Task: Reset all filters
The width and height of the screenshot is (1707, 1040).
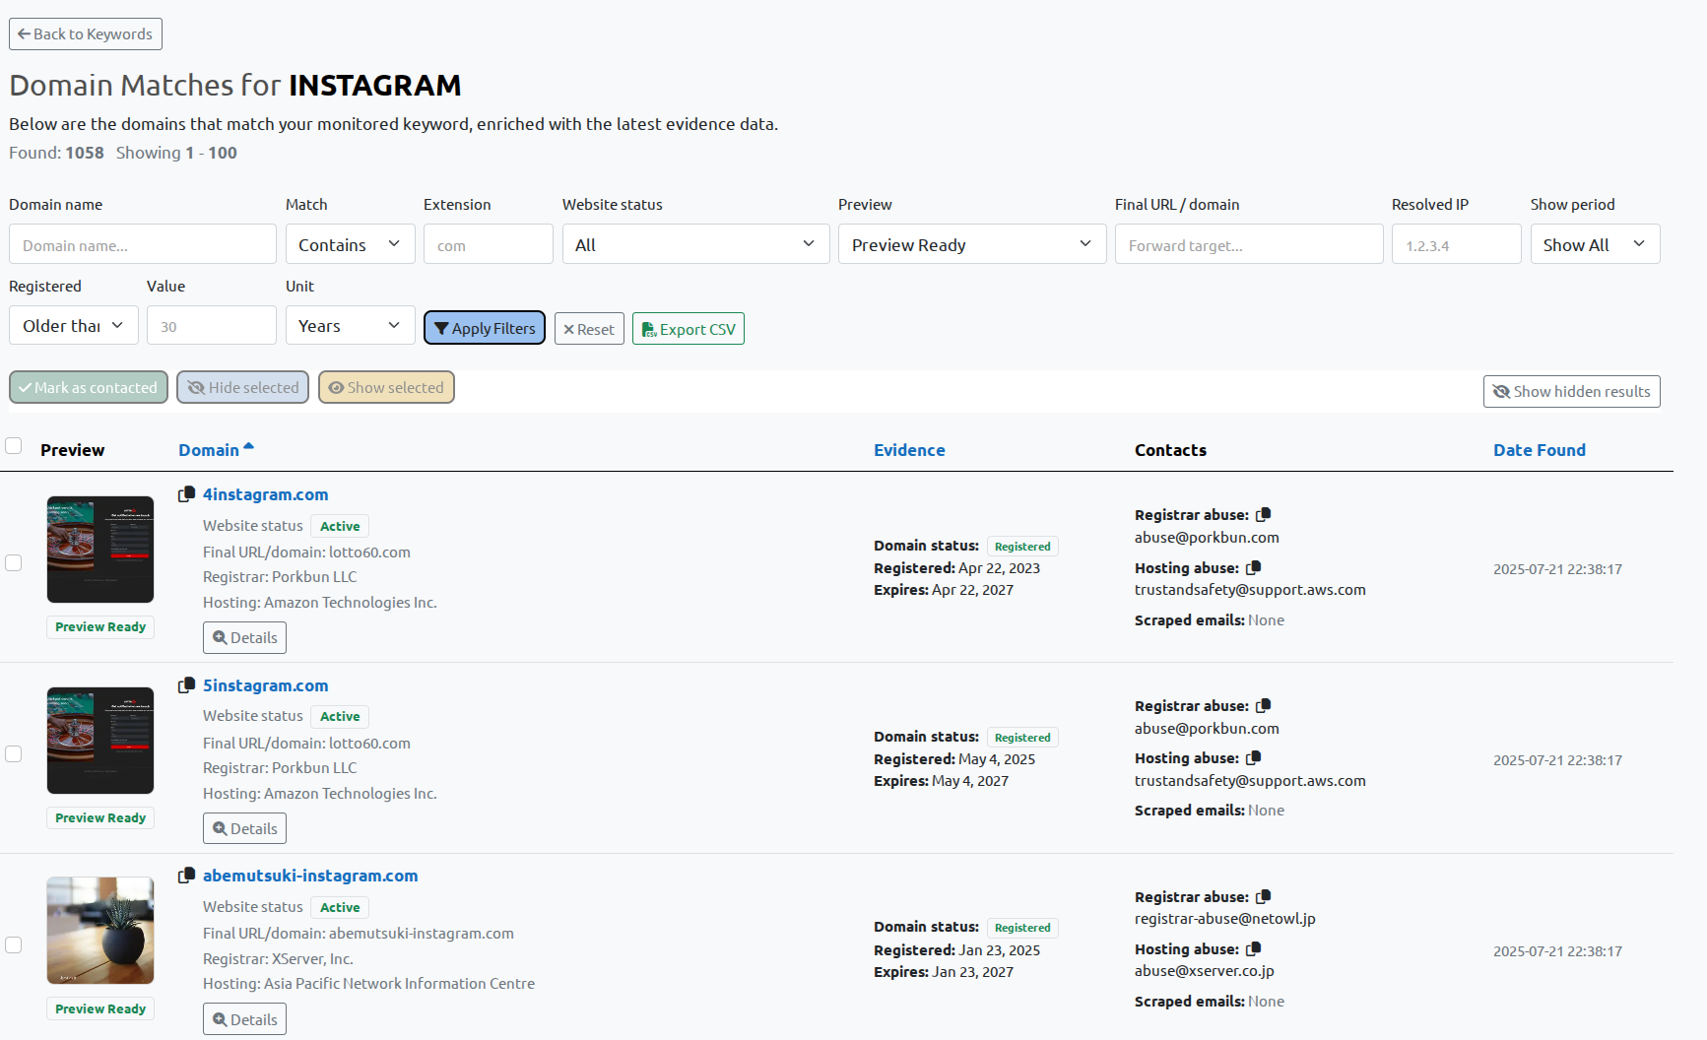Action: [589, 329]
